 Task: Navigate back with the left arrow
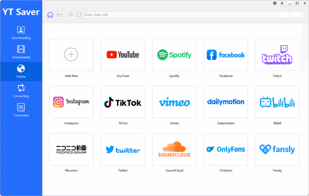(x=60, y=15)
